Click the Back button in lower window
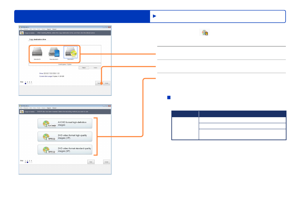 point(91,162)
